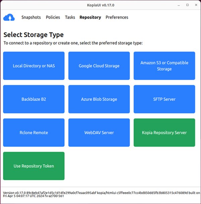This screenshot has height=204, width=201.
Task: Open the Preferences tab
Action: click(x=117, y=17)
